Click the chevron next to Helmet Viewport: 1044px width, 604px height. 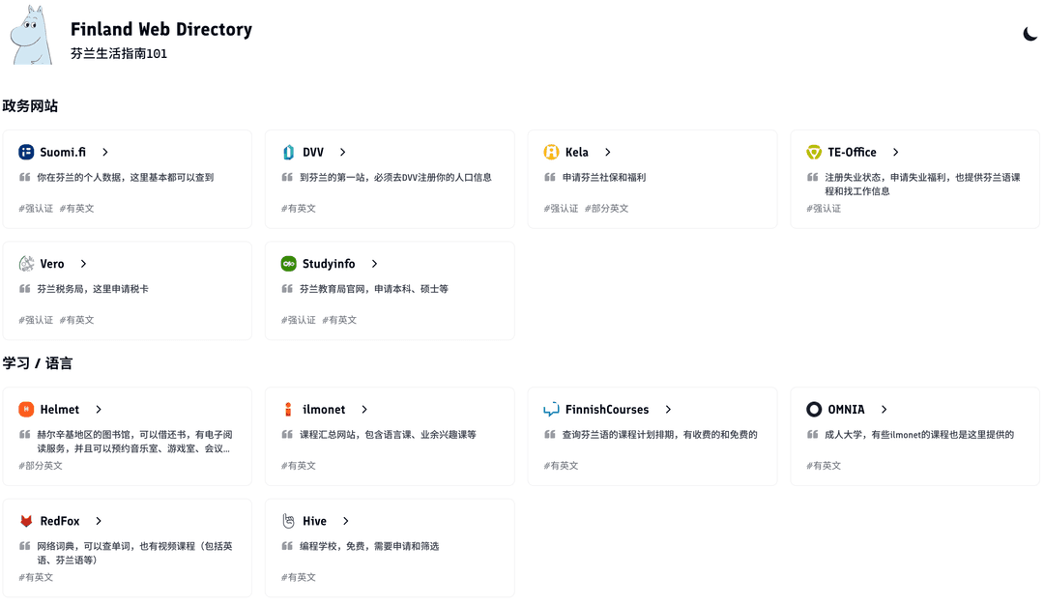point(99,409)
